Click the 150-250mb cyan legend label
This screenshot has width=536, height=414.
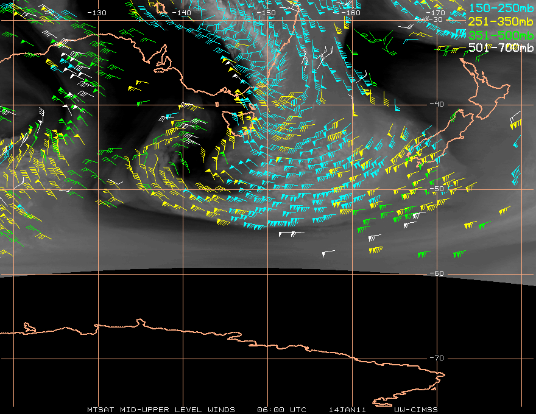501,8
